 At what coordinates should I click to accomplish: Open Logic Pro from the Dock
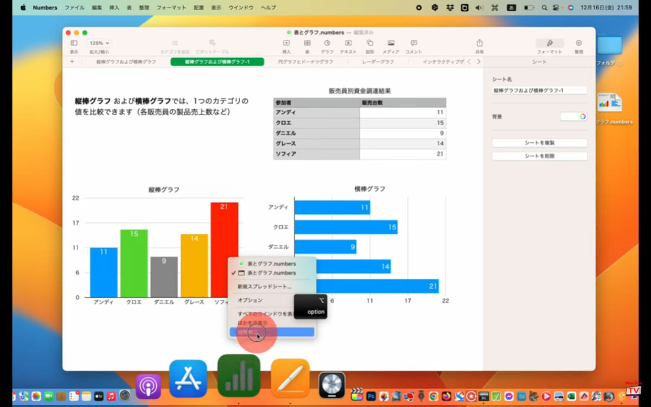(x=332, y=385)
